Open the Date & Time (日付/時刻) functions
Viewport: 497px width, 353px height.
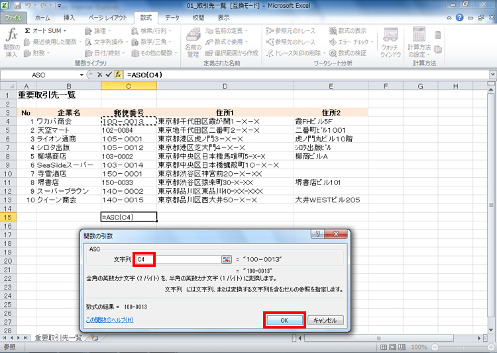point(105,53)
